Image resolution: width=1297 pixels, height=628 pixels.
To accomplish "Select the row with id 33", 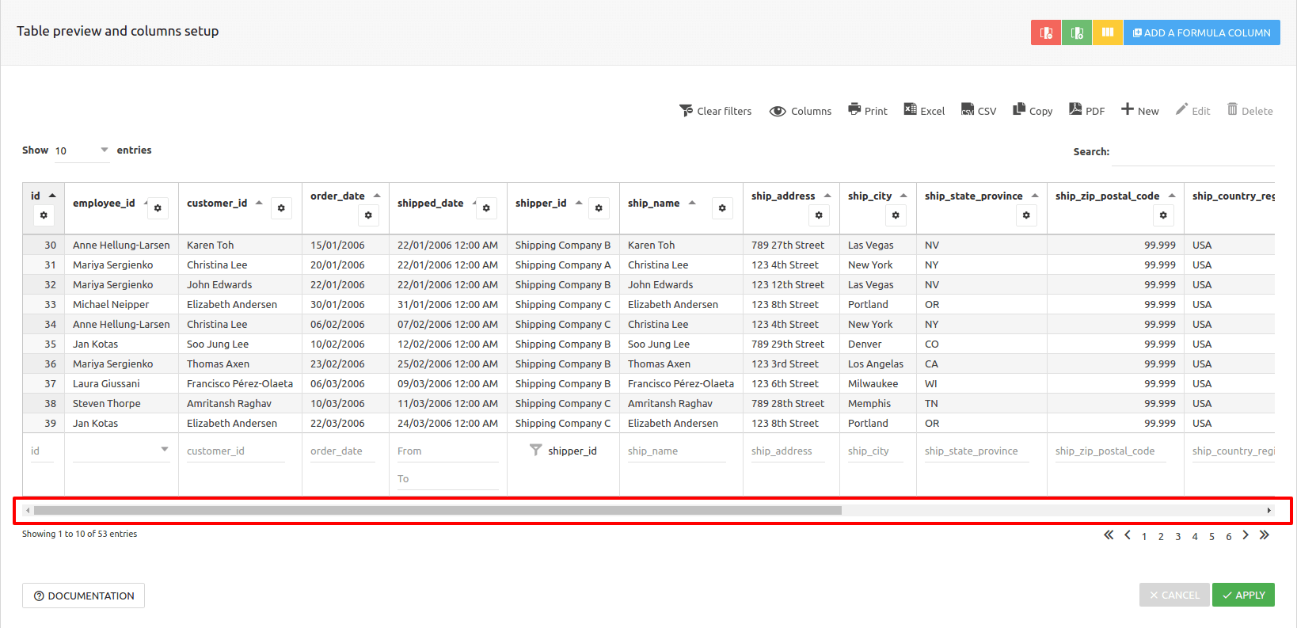I will pos(648,304).
